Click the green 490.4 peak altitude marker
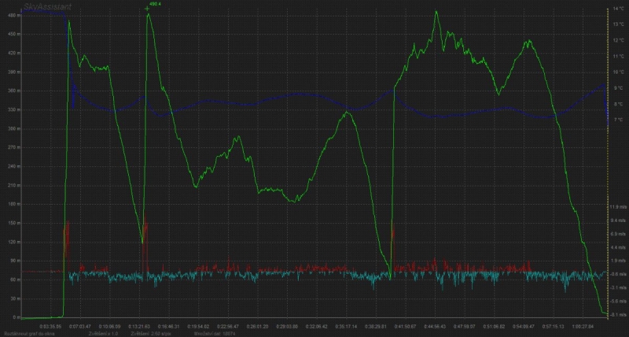The image size is (629, 337). click(154, 5)
